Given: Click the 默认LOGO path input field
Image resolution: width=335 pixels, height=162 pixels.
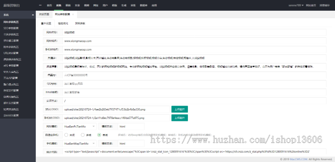Looking at the screenshot, I should pos(116,109).
